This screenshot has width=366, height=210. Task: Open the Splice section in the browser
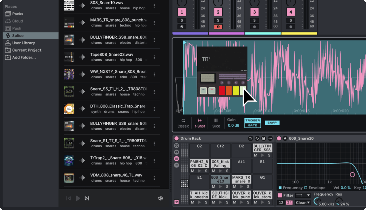point(20,35)
